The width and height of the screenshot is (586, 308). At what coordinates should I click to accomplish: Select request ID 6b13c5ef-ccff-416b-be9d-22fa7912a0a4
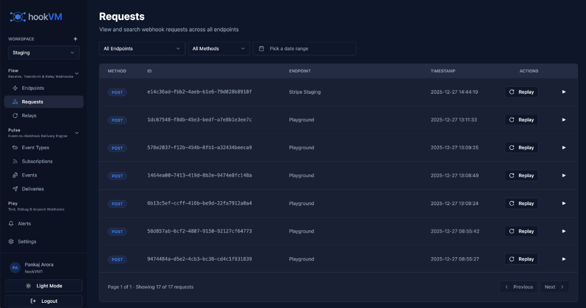coord(200,203)
